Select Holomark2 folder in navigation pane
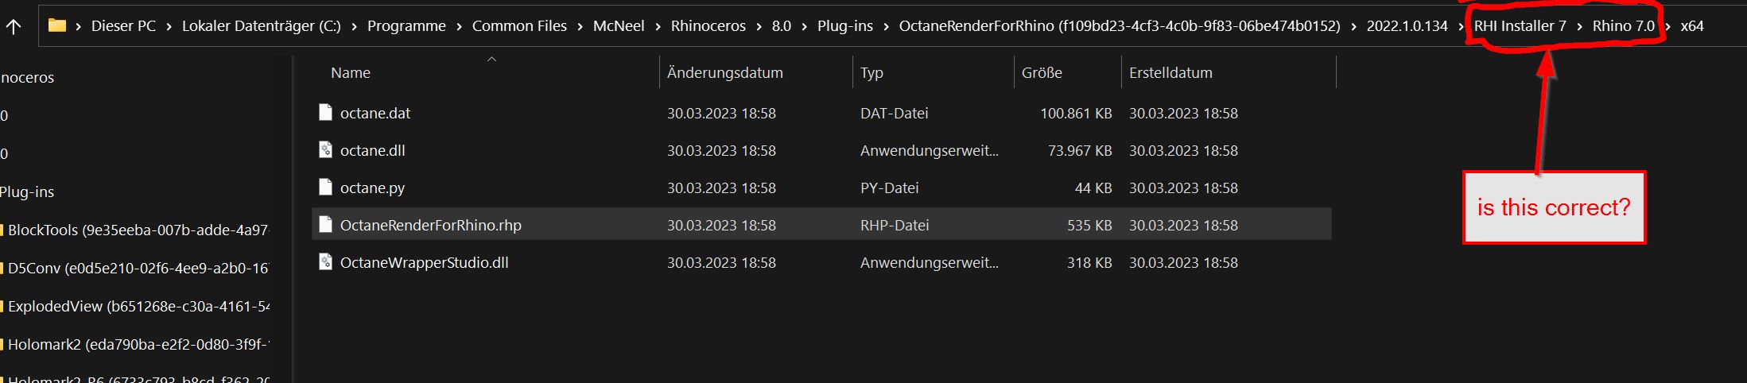 pos(137,345)
